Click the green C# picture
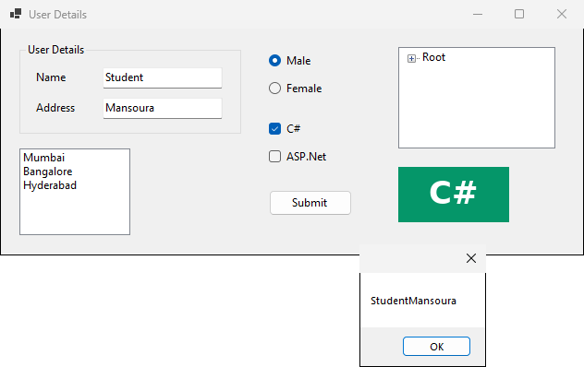The width and height of the screenshot is (584, 367). coord(454,194)
